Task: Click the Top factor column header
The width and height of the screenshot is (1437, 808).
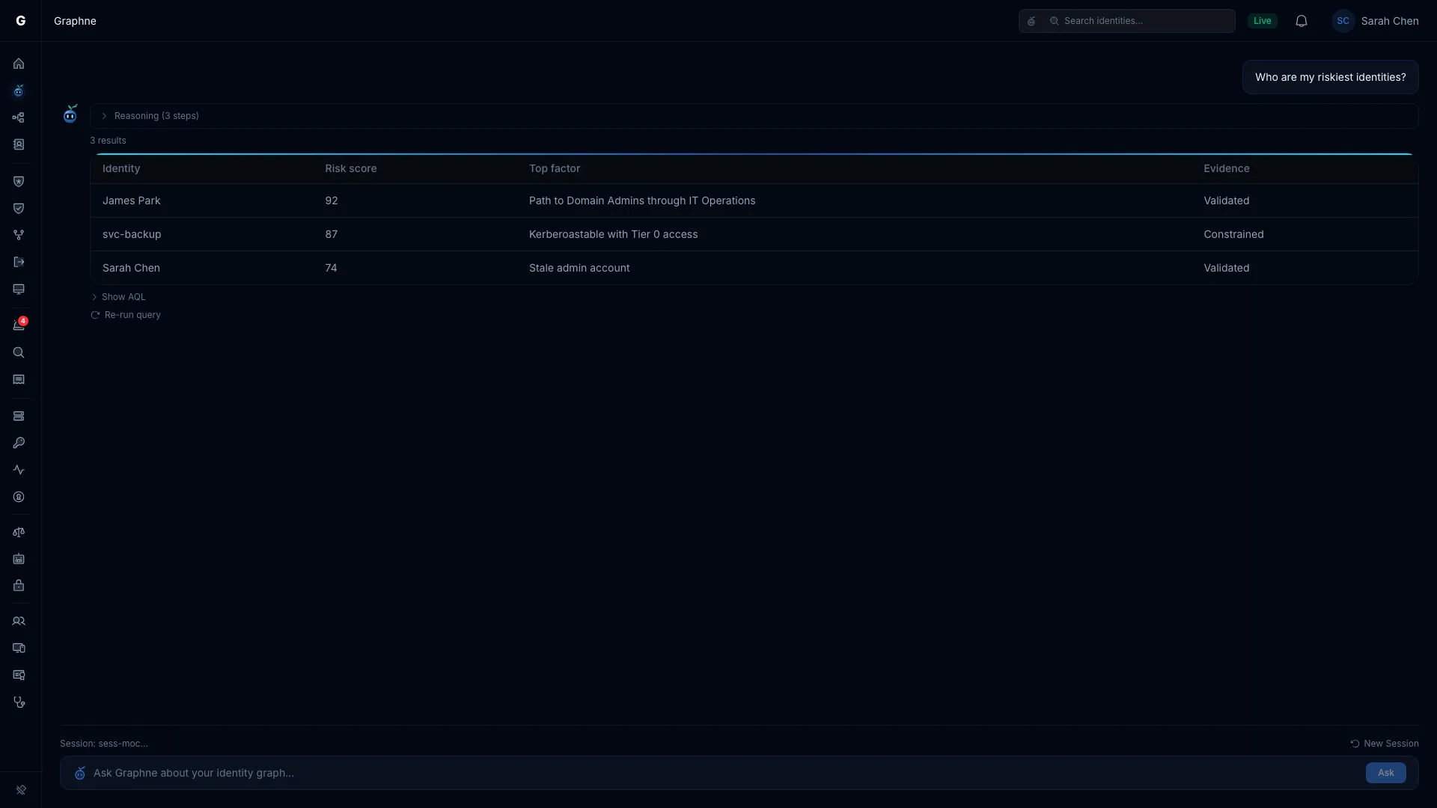Action: pyautogui.click(x=555, y=168)
